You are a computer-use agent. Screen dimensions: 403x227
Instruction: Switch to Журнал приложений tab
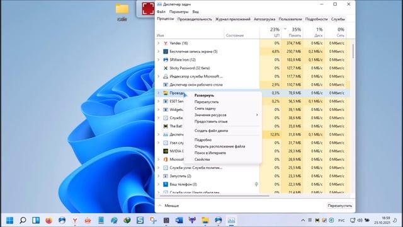[233, 19]
